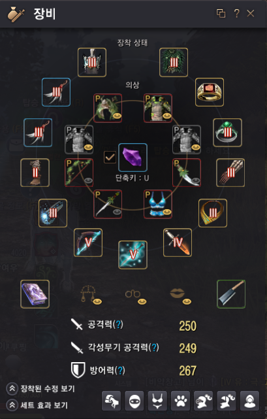The image size is (267, 419).
Task: Click the ninja mask icon in bottom toolbar
Action: (x=134, y=401)
